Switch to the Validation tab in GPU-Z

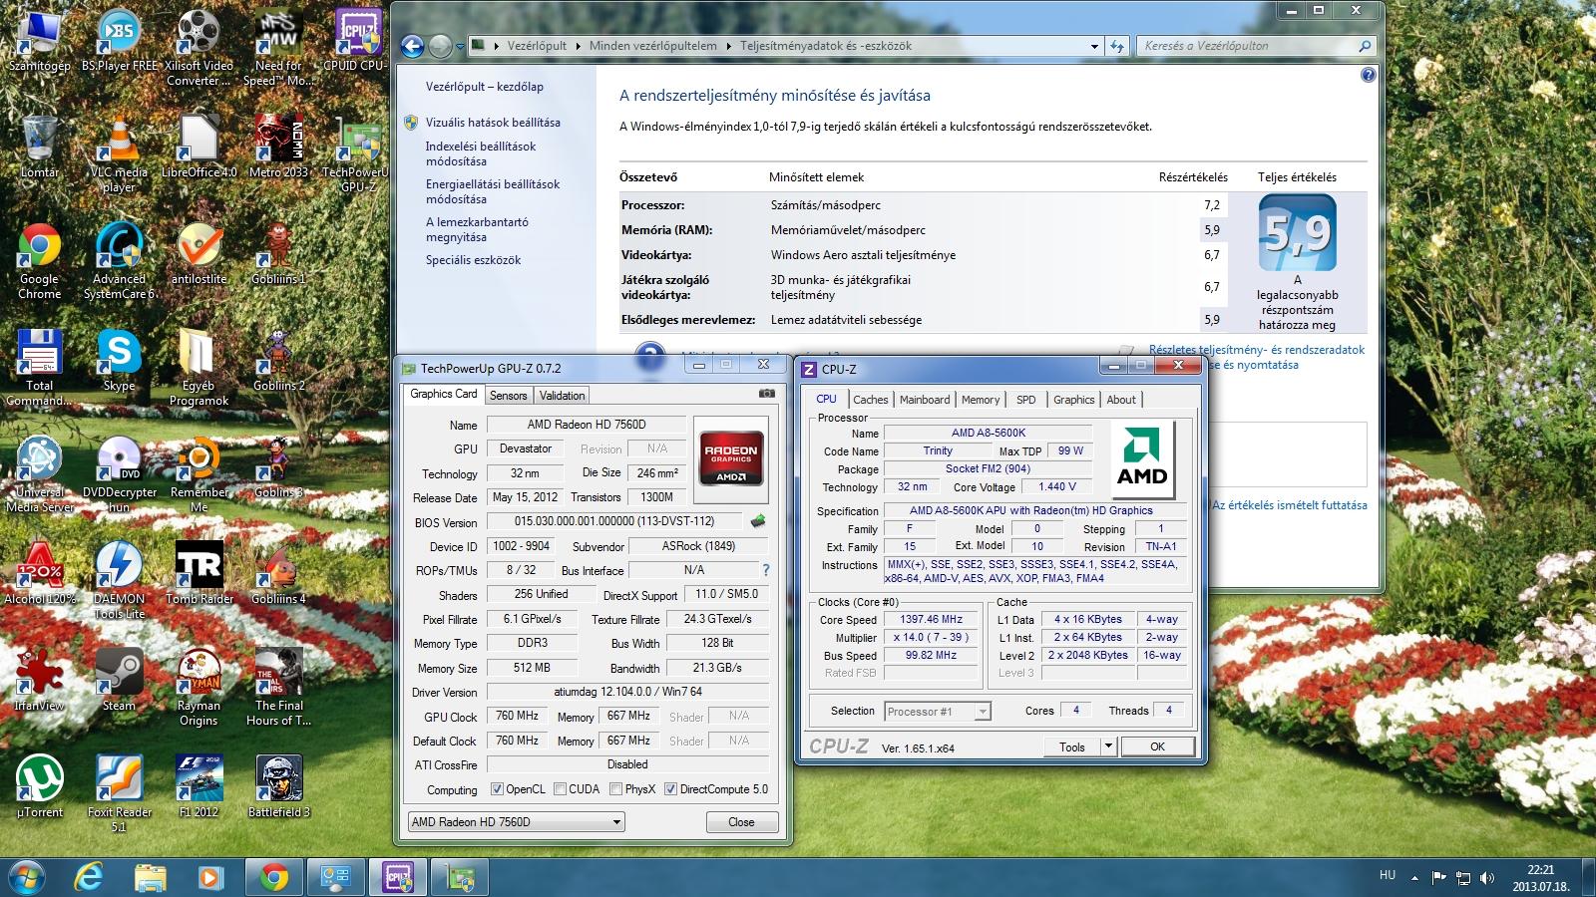point(562,396)
